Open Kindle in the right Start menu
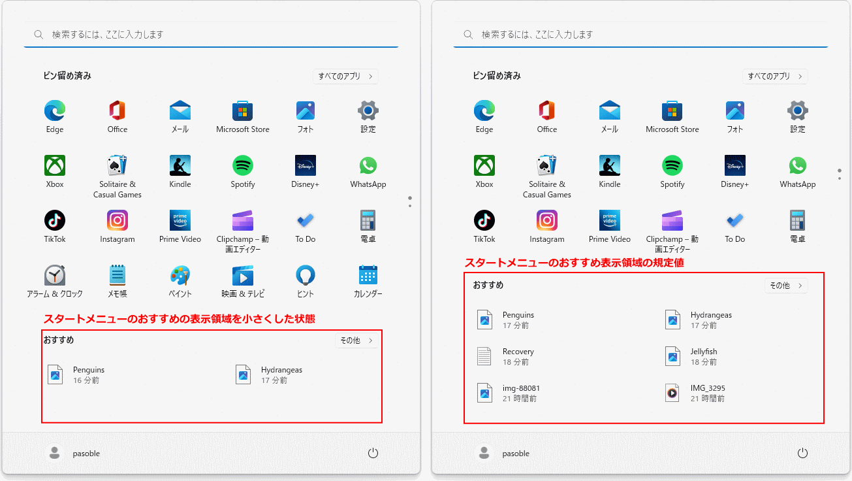The width and height of the screenshot is (852, 481). tap(610, 172)
